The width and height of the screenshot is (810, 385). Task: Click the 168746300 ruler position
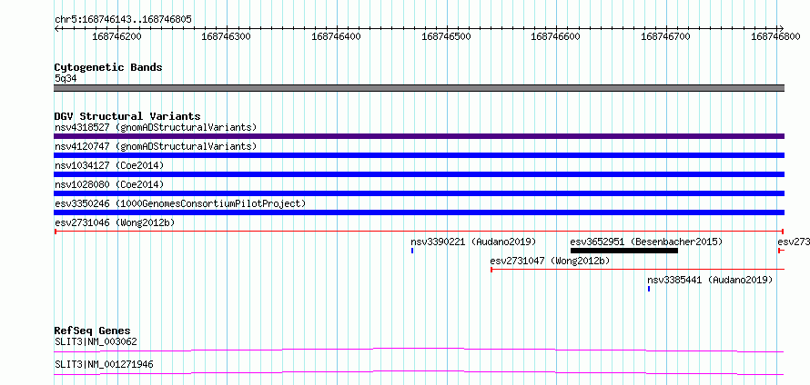227,36
